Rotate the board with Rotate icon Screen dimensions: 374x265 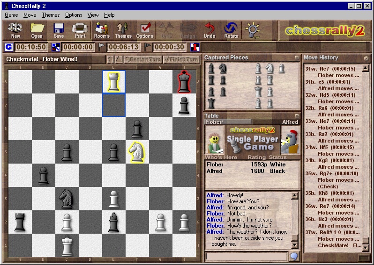click(231, 30)
